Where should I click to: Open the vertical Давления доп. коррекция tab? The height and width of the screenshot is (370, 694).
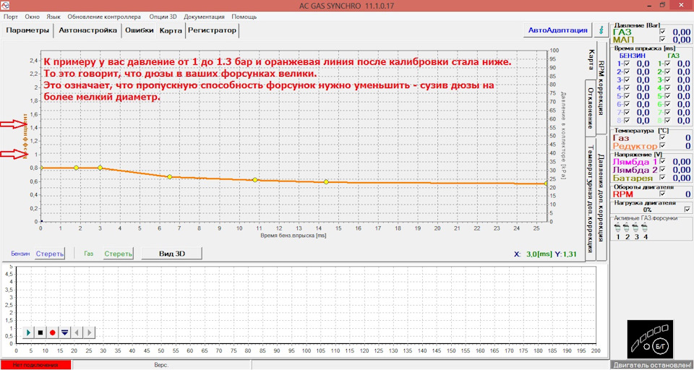click(602, 197)
